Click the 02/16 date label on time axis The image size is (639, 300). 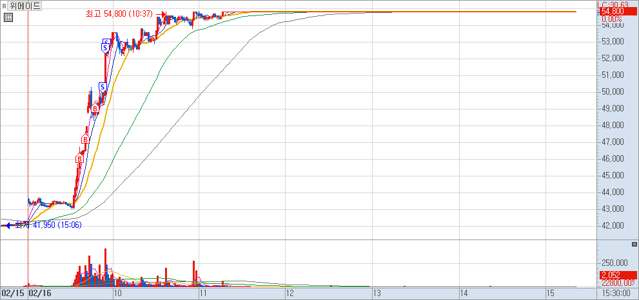click(40, 293)
